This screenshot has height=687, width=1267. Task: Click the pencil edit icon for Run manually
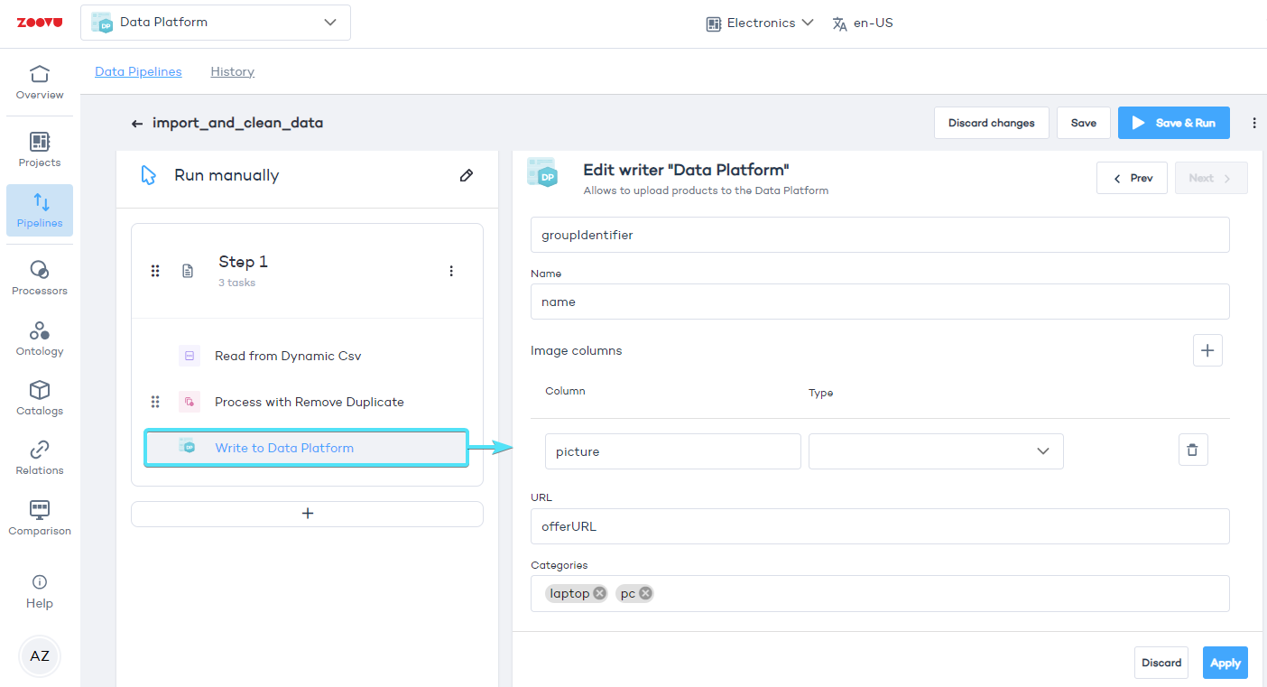(467, 175)
